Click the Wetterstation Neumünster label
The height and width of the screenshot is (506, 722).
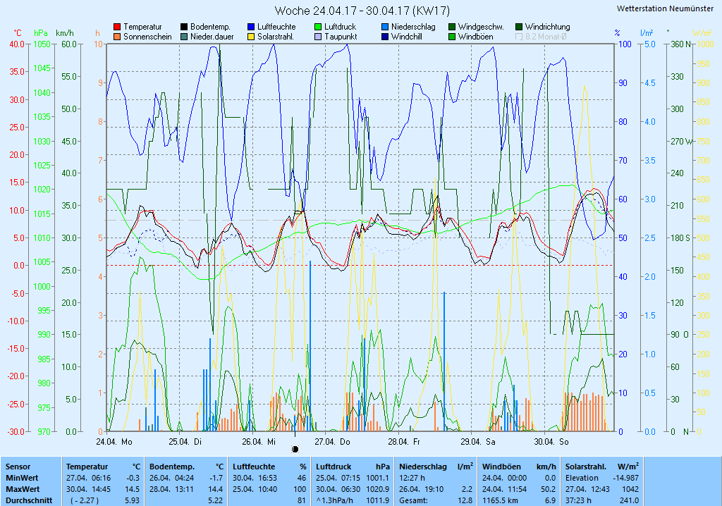(x=665, y=8)
